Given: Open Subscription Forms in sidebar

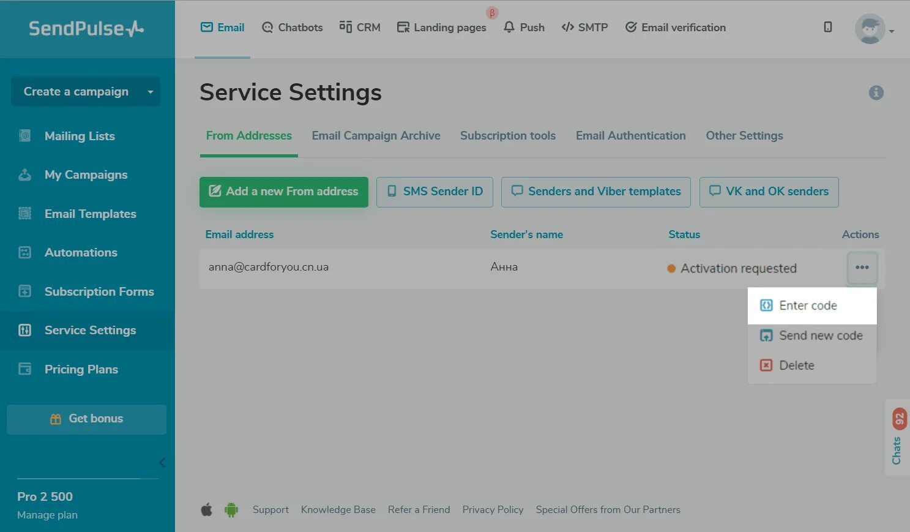Looking at the screenshot, I should (99, 291).
